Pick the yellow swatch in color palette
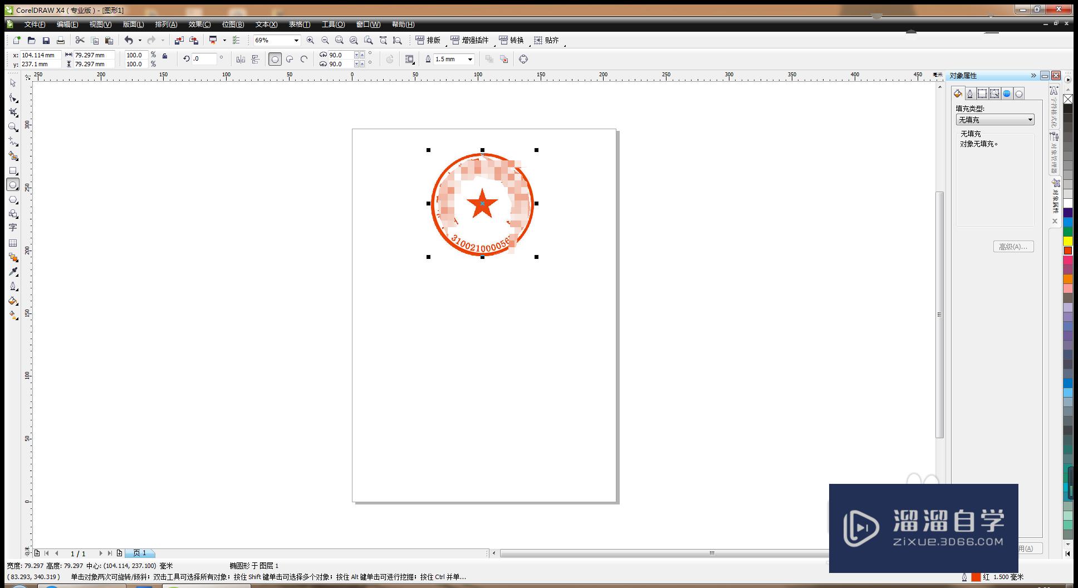 1068,241
